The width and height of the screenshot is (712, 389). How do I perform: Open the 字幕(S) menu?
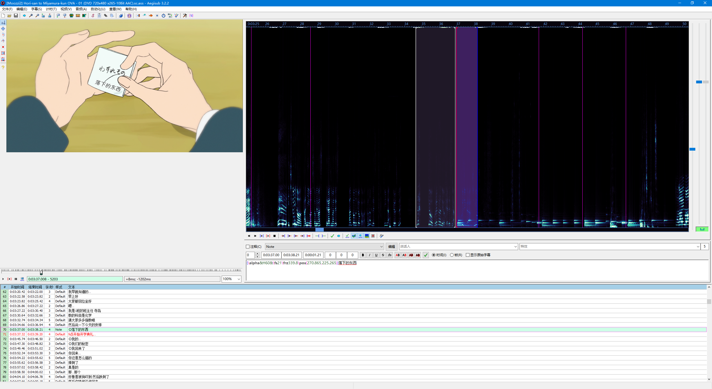pos(36,9)
